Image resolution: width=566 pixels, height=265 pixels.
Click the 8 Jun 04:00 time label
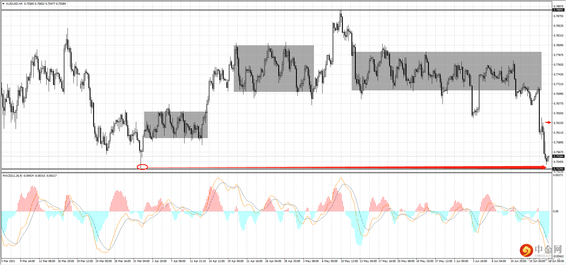click(x=499, y=261)
